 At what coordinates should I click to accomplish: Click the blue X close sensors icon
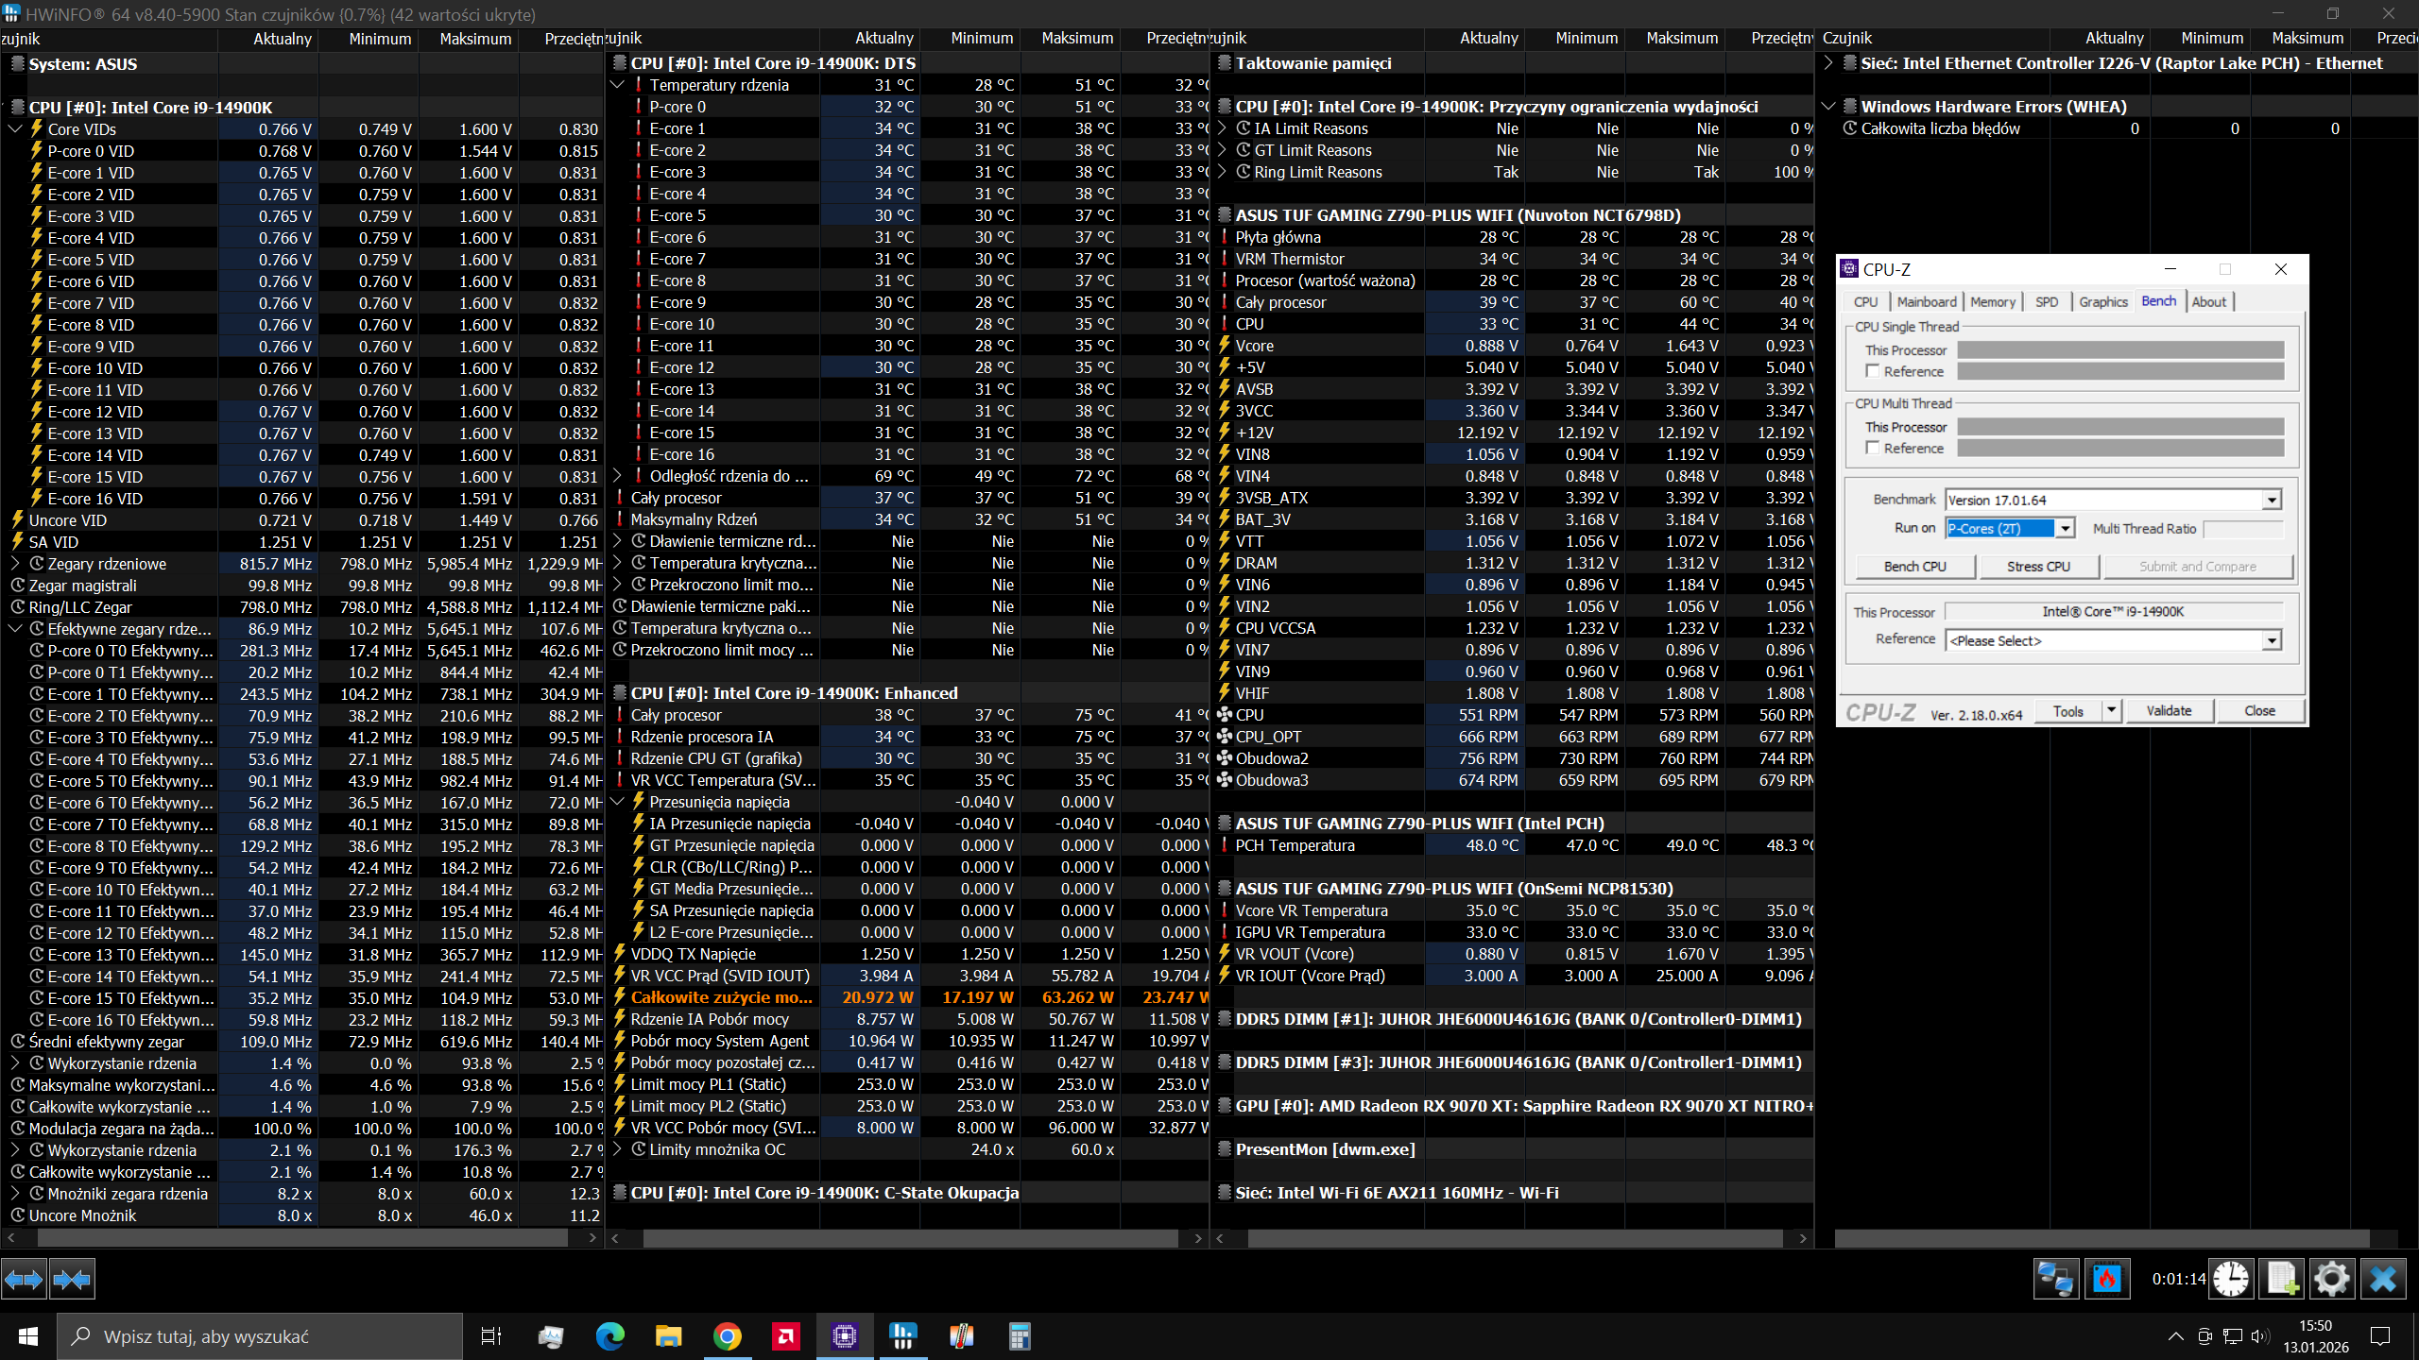tap(2382, 1279)
